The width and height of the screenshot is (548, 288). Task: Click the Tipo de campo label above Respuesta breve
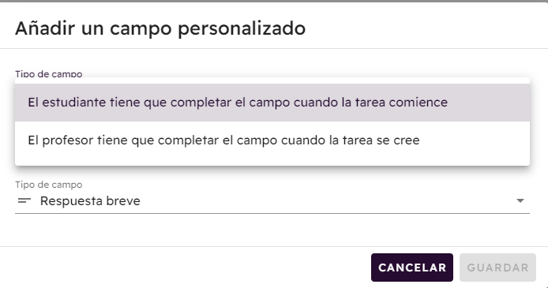pos(49,185)
